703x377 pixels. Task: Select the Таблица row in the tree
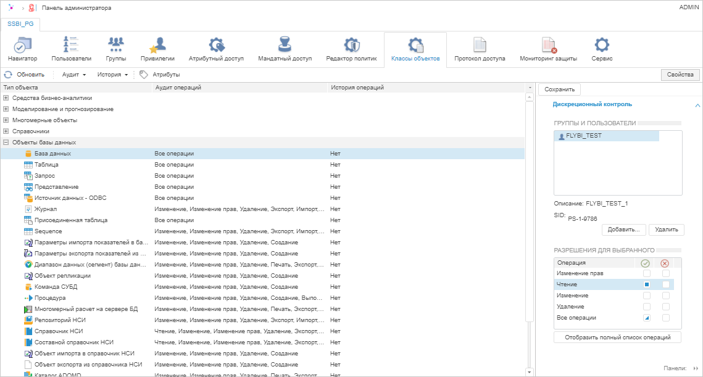coord(46,165)
